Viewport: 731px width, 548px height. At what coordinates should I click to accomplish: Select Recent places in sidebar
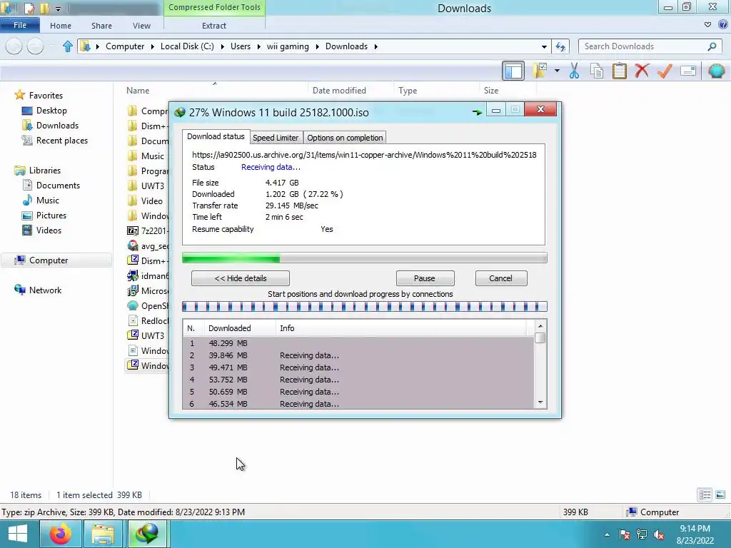pyautogui.click(x=62, y=141)
